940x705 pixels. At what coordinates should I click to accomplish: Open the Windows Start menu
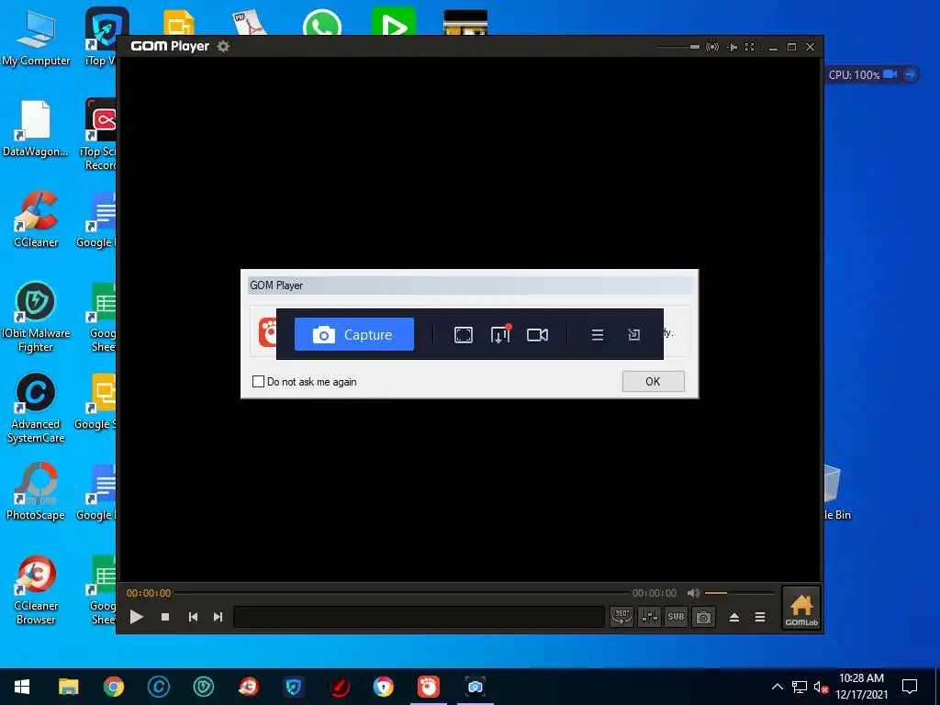22,687
